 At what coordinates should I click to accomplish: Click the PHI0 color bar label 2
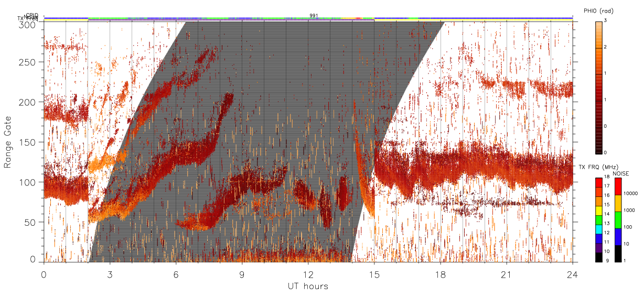pyautogui.click(x=605, y=48)
